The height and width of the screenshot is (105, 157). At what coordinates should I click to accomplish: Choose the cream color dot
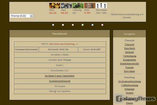click(63, 25)
